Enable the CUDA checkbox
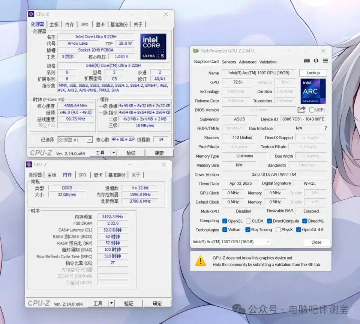 [248, 221]
